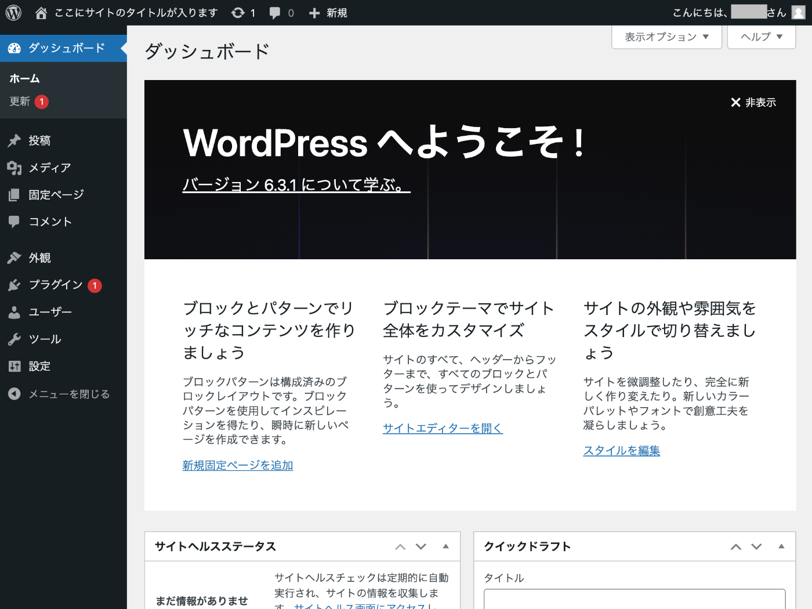
Task: Open the 固定ページ menu
Action: [63, 195]
